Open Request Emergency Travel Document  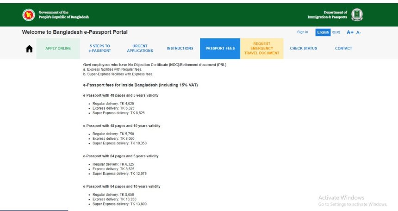(261, 49)
